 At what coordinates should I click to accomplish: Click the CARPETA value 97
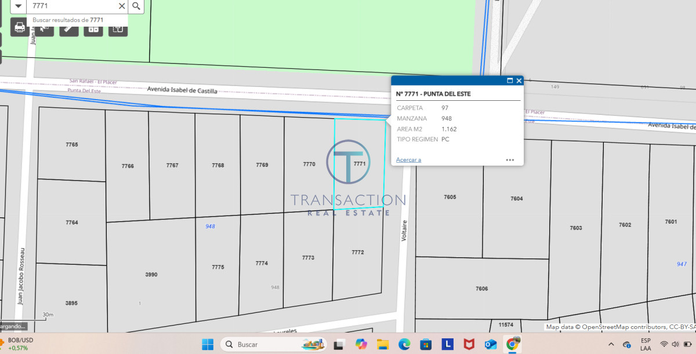[x=445, y=108]
